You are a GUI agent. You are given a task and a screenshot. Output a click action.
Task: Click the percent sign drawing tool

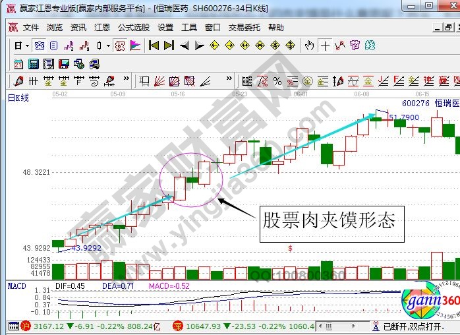277,81
